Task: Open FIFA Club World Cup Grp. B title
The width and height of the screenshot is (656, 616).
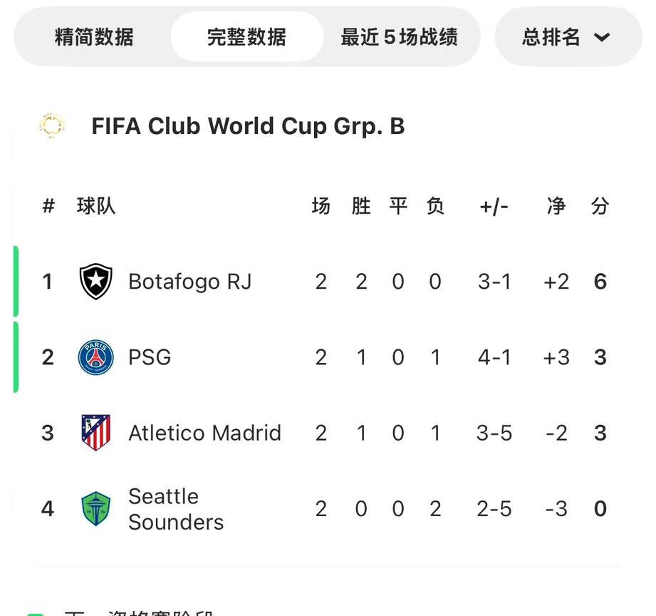Action: [x=248, y=126]
